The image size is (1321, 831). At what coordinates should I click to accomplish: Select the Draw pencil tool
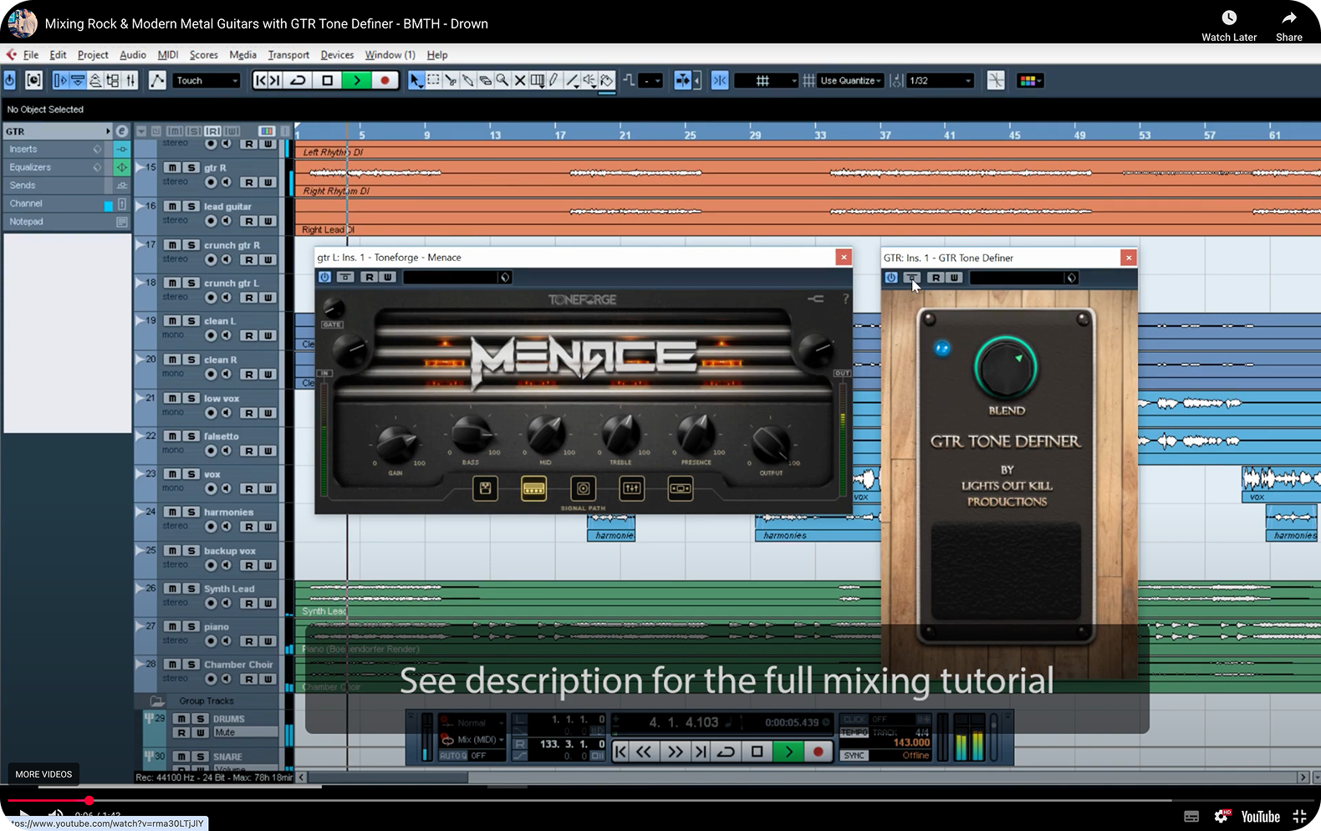(554, 80)
